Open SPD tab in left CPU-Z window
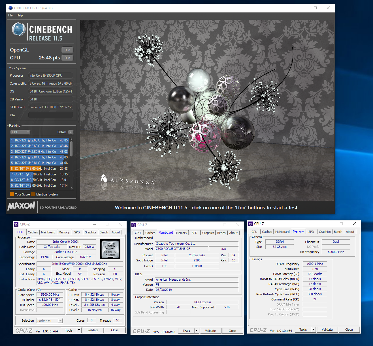373x346 pixels. (x=77, y=232)
